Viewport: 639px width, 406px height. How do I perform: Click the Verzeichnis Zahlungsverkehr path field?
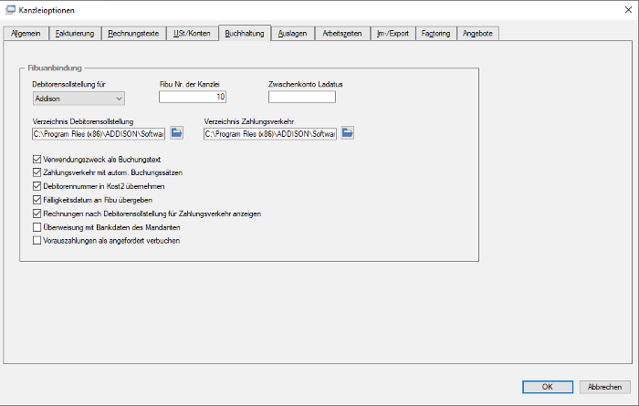click(270, 133)
